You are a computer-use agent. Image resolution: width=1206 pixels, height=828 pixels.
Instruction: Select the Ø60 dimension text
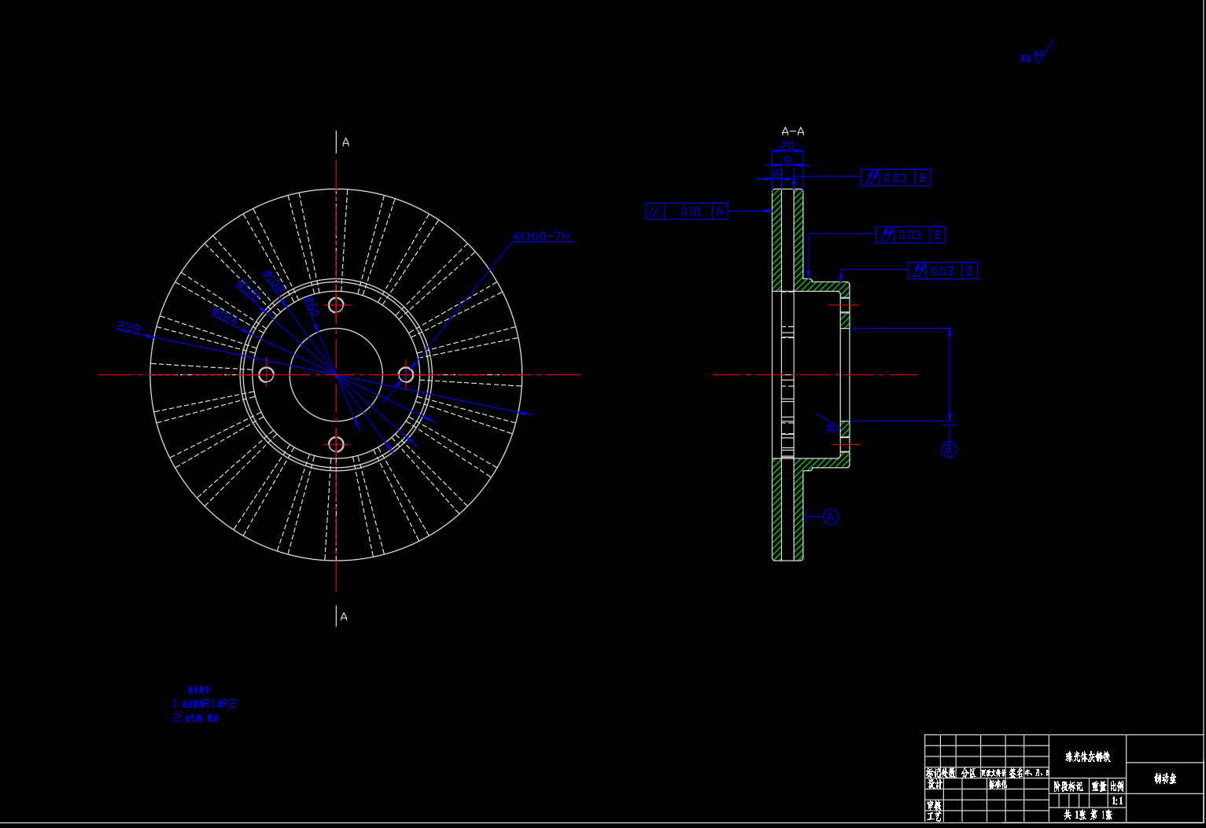(311, 307)
